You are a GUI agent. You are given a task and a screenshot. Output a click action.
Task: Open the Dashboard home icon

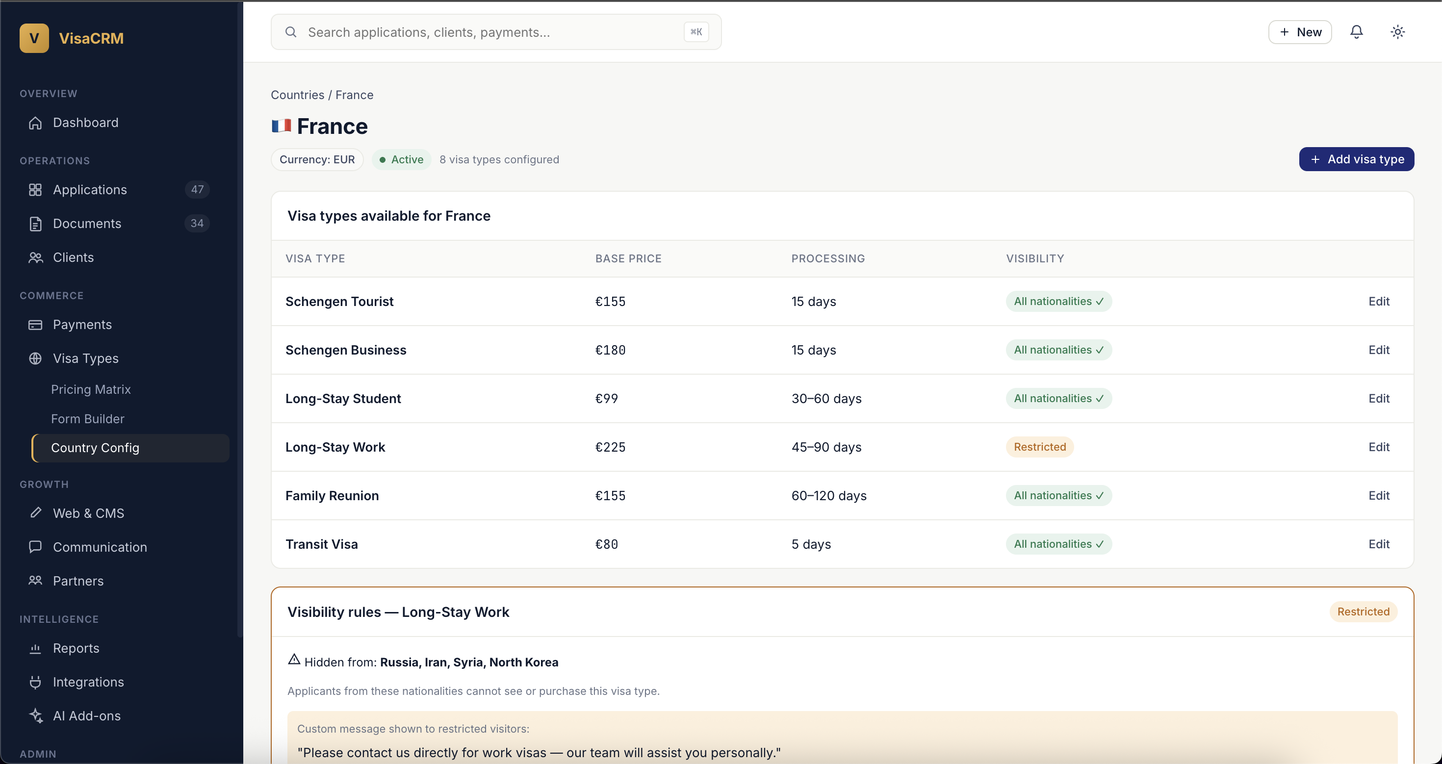coord(35,123)
